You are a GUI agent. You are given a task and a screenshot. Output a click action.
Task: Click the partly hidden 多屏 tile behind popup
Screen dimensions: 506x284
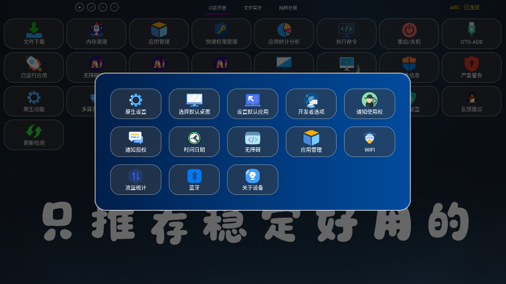point(81,101)
